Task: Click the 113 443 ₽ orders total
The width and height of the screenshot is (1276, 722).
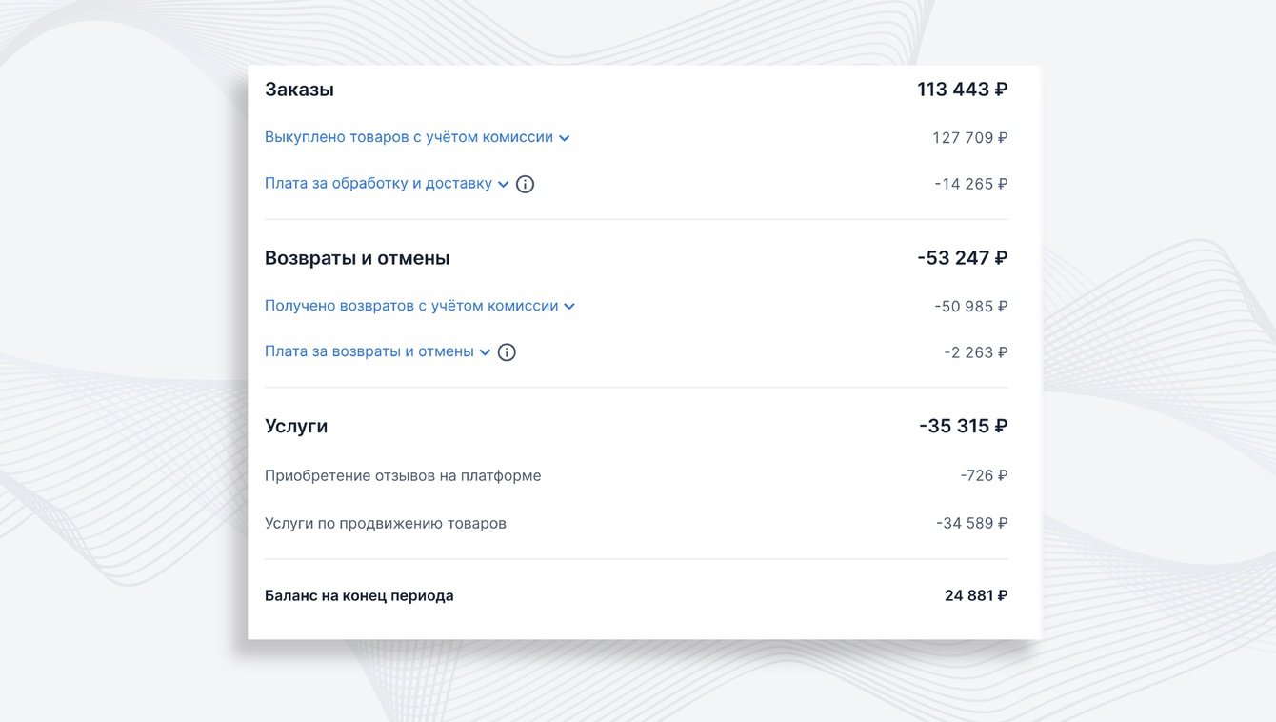Action: click(962, 90)
